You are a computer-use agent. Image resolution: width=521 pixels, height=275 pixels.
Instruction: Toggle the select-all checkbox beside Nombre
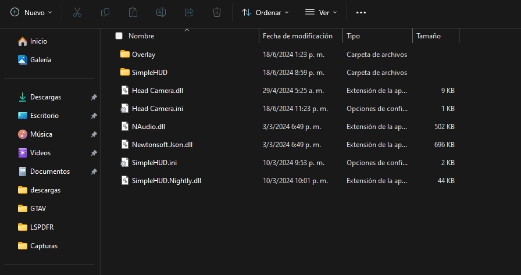pos(119,36)
